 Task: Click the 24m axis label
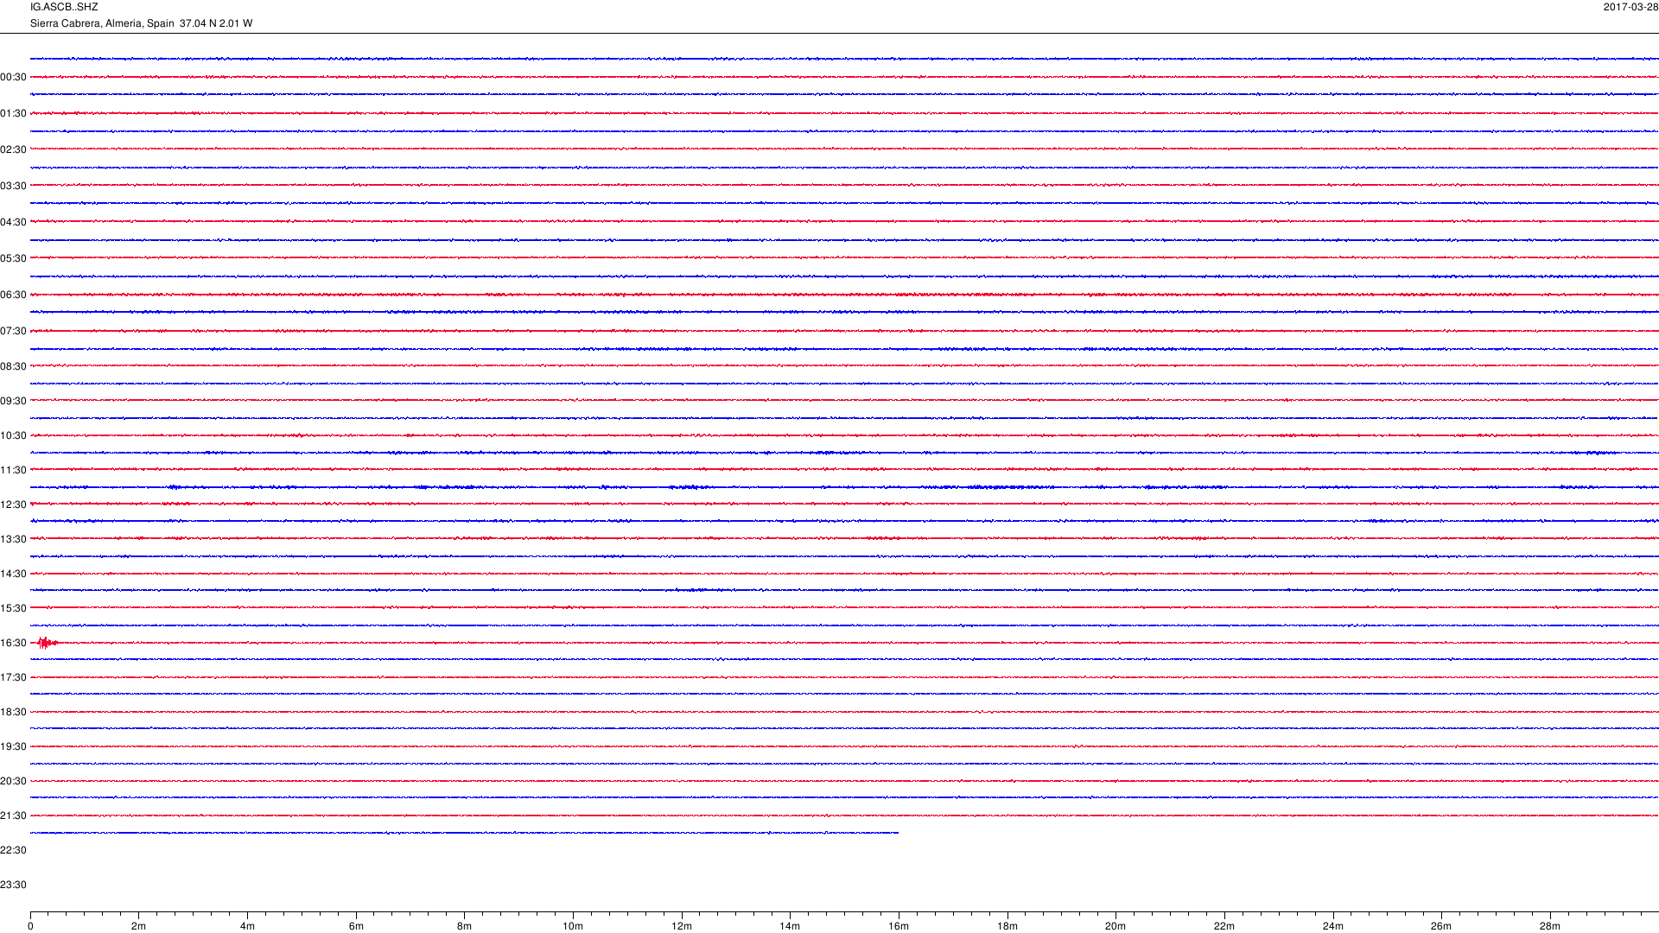tap(1333, 927)
